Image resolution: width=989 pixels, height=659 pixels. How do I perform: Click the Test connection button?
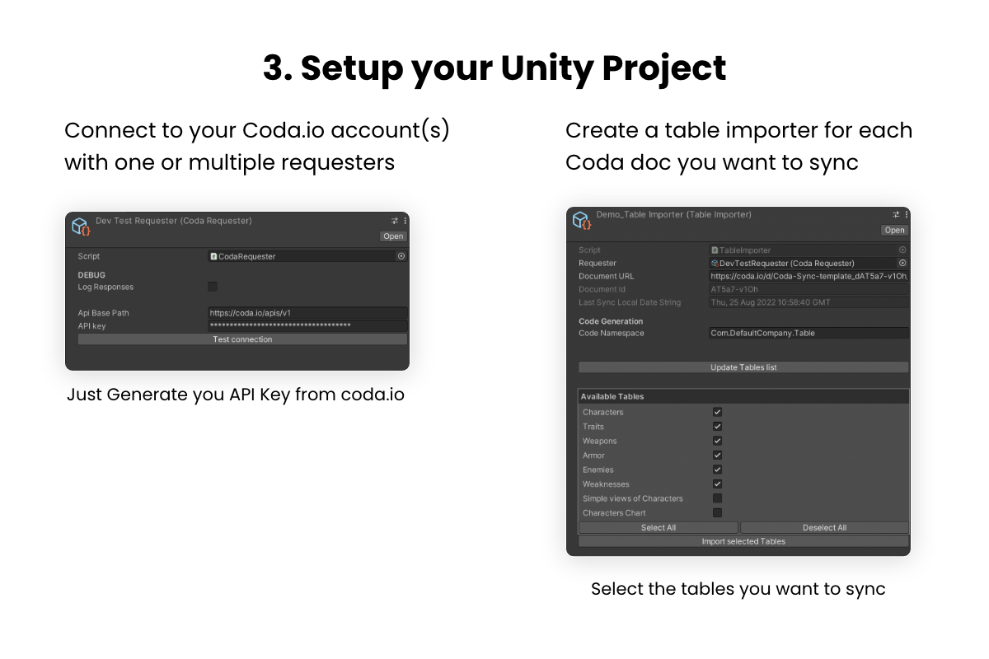tap(242, 339)
